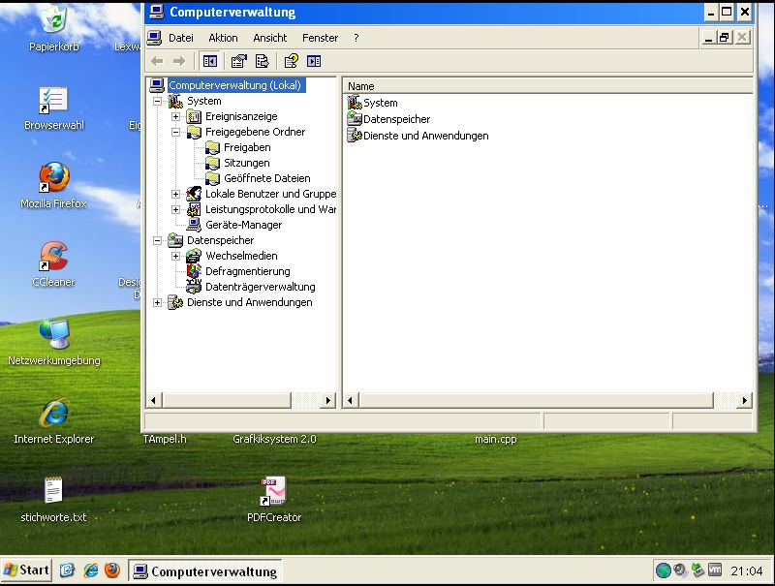Screen dimensions: 775x586
Task: Launch Firefox from the quick launch bar
Action: 112,571
